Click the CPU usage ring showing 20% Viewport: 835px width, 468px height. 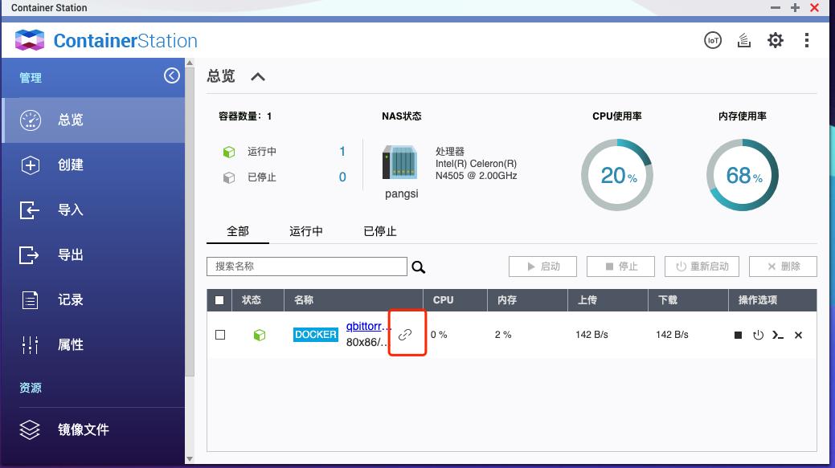[617, 173]
